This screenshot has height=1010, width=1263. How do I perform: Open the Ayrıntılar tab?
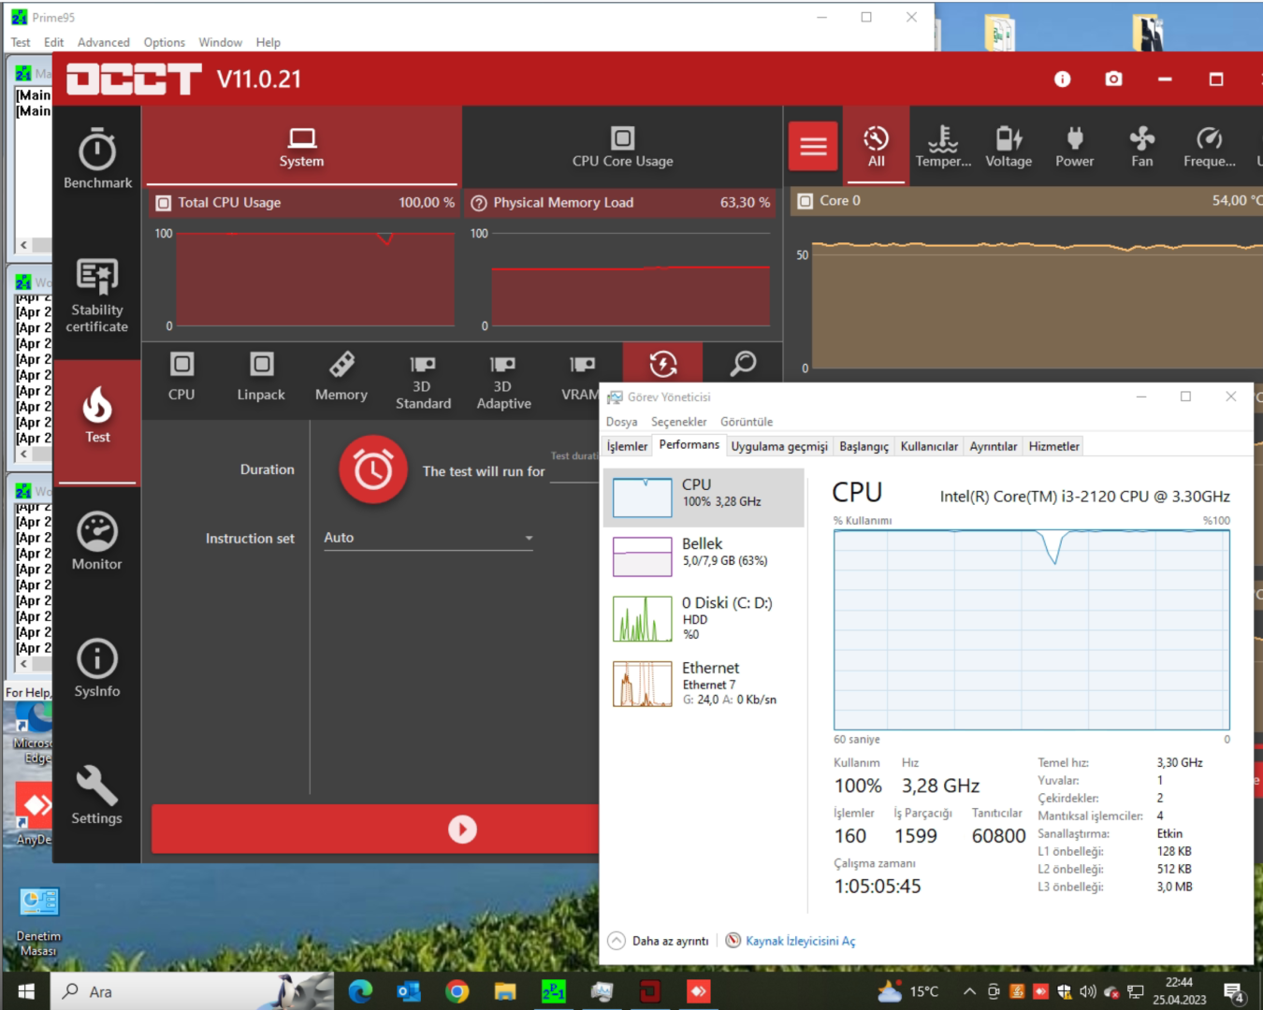pyautogui.click(x=993, y=447)
